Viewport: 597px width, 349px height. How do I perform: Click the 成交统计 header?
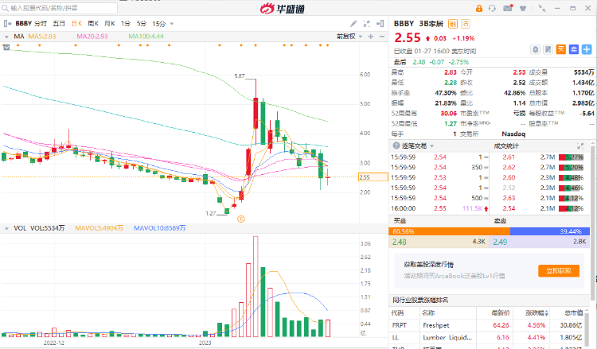506,146
